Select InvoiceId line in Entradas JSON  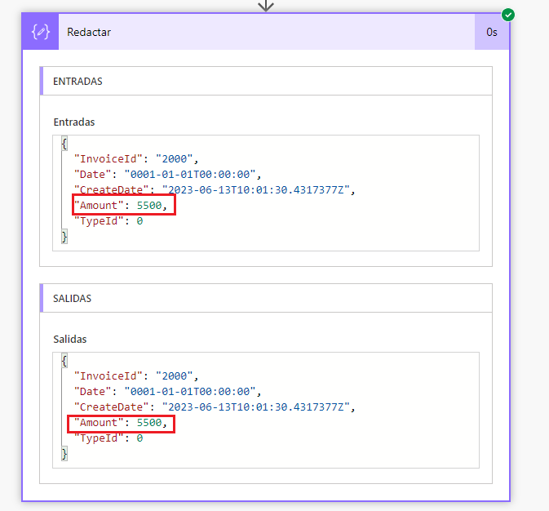click(x=136, y=158)
